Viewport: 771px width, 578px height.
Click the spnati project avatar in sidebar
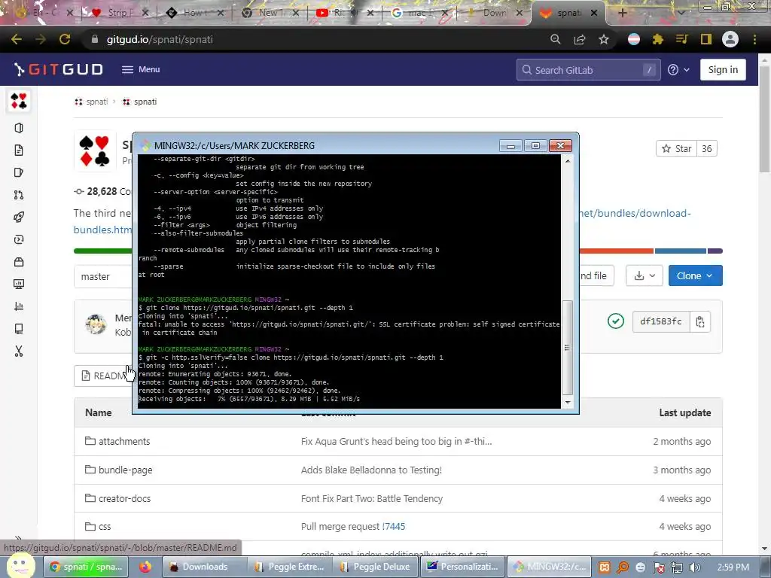(19, 101)
